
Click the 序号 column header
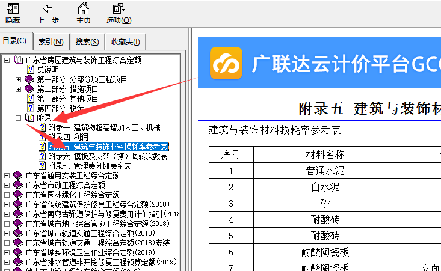231,154
